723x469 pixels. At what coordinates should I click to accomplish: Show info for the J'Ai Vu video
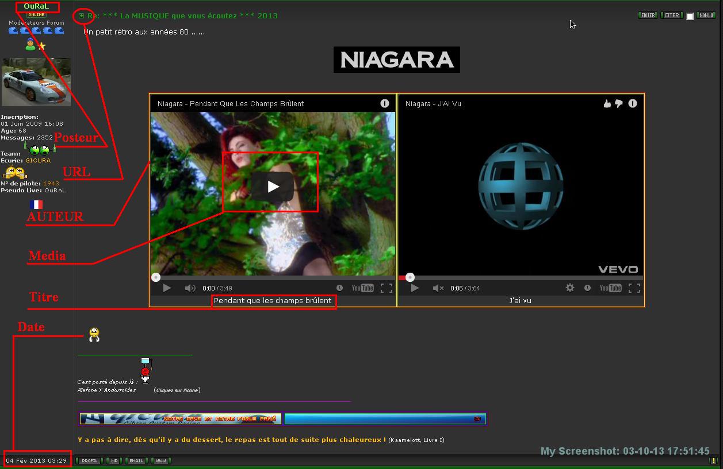(x=633, y=103)
